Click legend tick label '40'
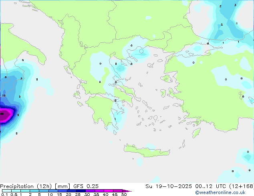254x196 pixels. [105, 194]
